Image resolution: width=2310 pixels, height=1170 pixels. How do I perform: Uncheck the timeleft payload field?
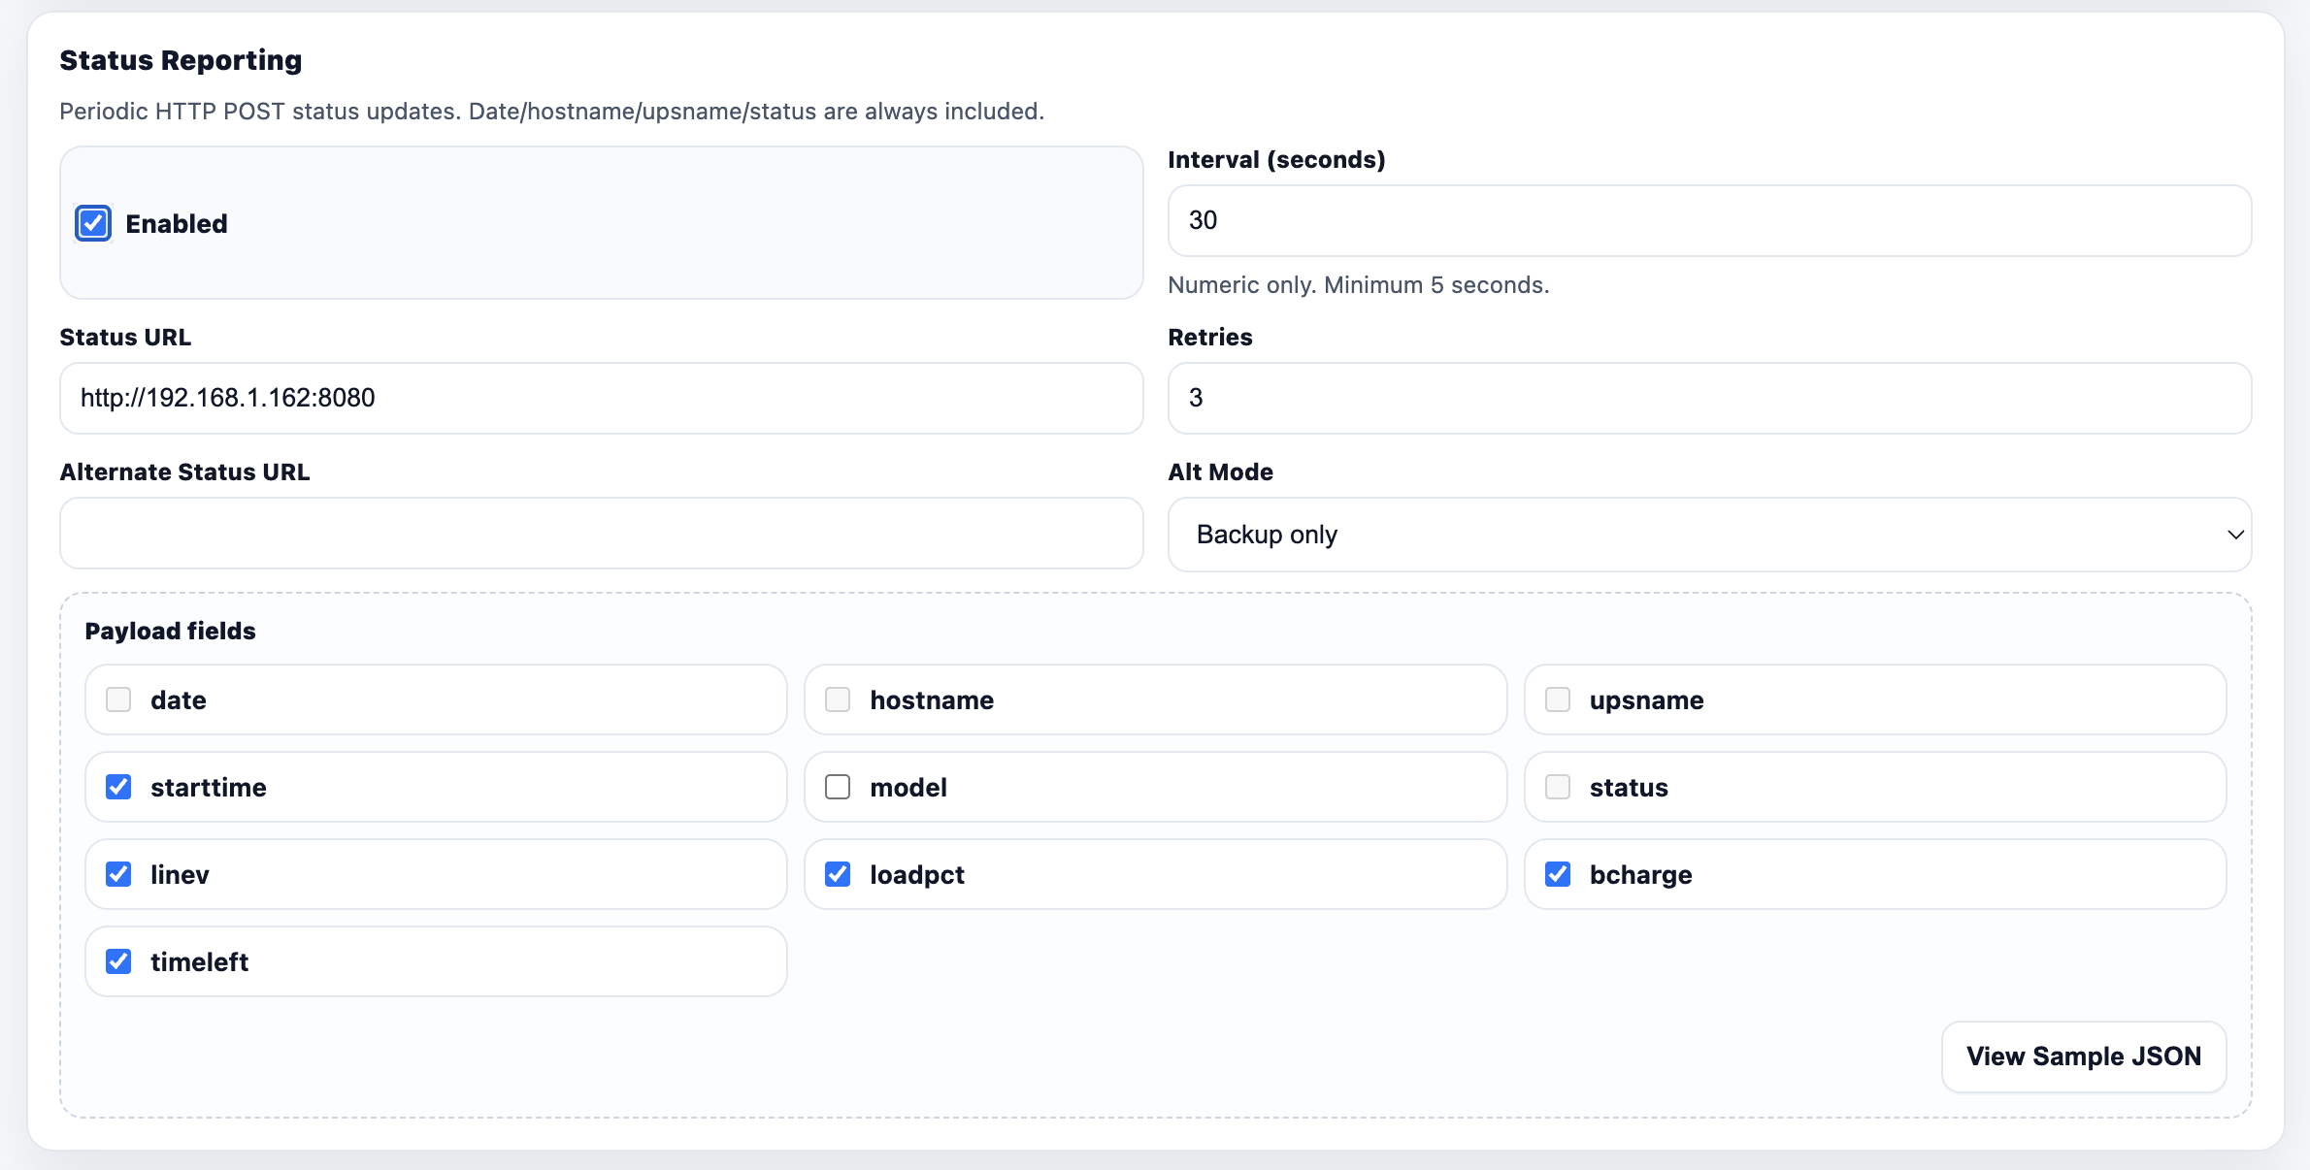point(117,961)
